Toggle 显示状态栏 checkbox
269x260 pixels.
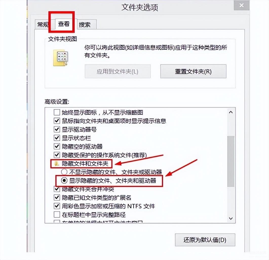[x=57, y=138]
